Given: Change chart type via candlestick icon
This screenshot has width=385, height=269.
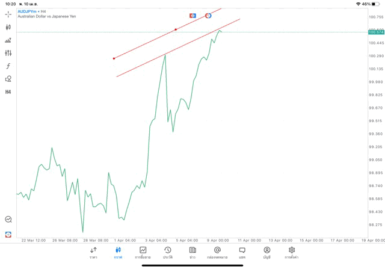Looking at the screenshot, I should click(8, 27).
